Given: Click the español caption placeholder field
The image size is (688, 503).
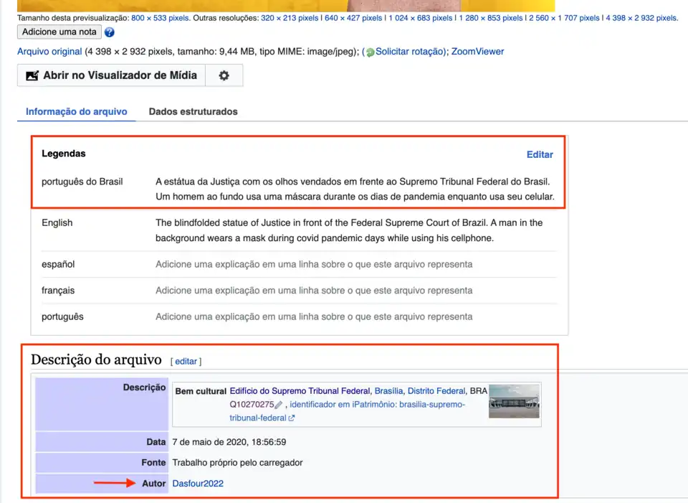Looking at the screenshot, I should tap(314, 264).
